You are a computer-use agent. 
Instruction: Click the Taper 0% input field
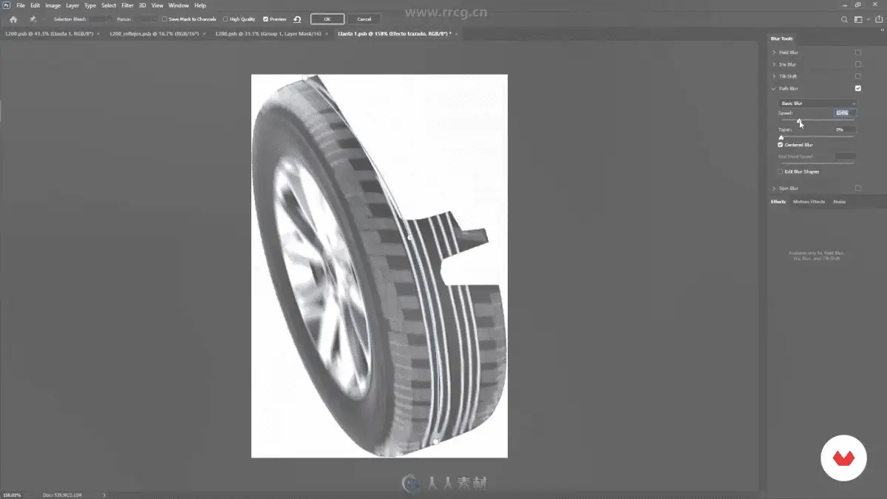tap(846, 129)
